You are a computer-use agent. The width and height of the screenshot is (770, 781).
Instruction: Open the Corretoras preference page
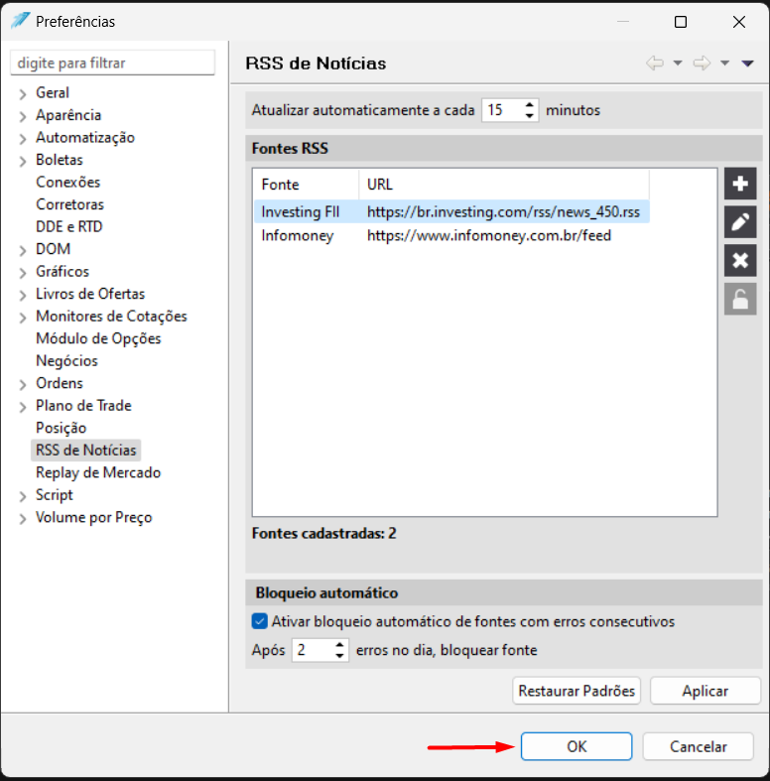click(x=69, y=204)
